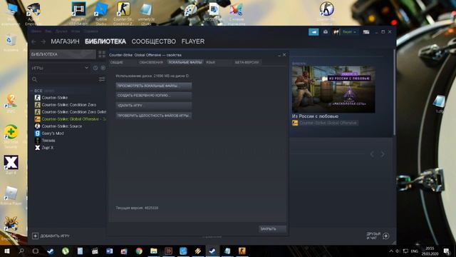Click ПРОВЕРИТЬ ЦЕЛОСТНОСТЬ ФАЙЛОВ ИГРЫ button
456x257 pixels.
pyautogui.click(x=154, y=116)
